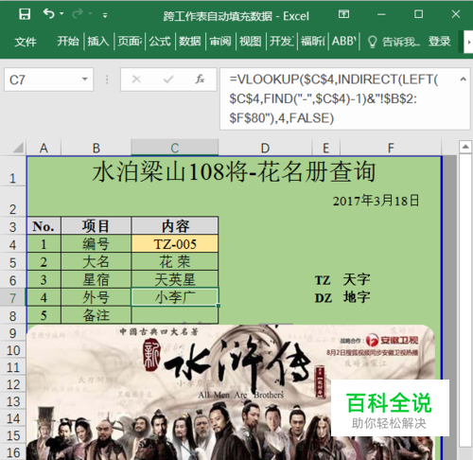Select column C header

pyautogui.click(x=175, y=148)
